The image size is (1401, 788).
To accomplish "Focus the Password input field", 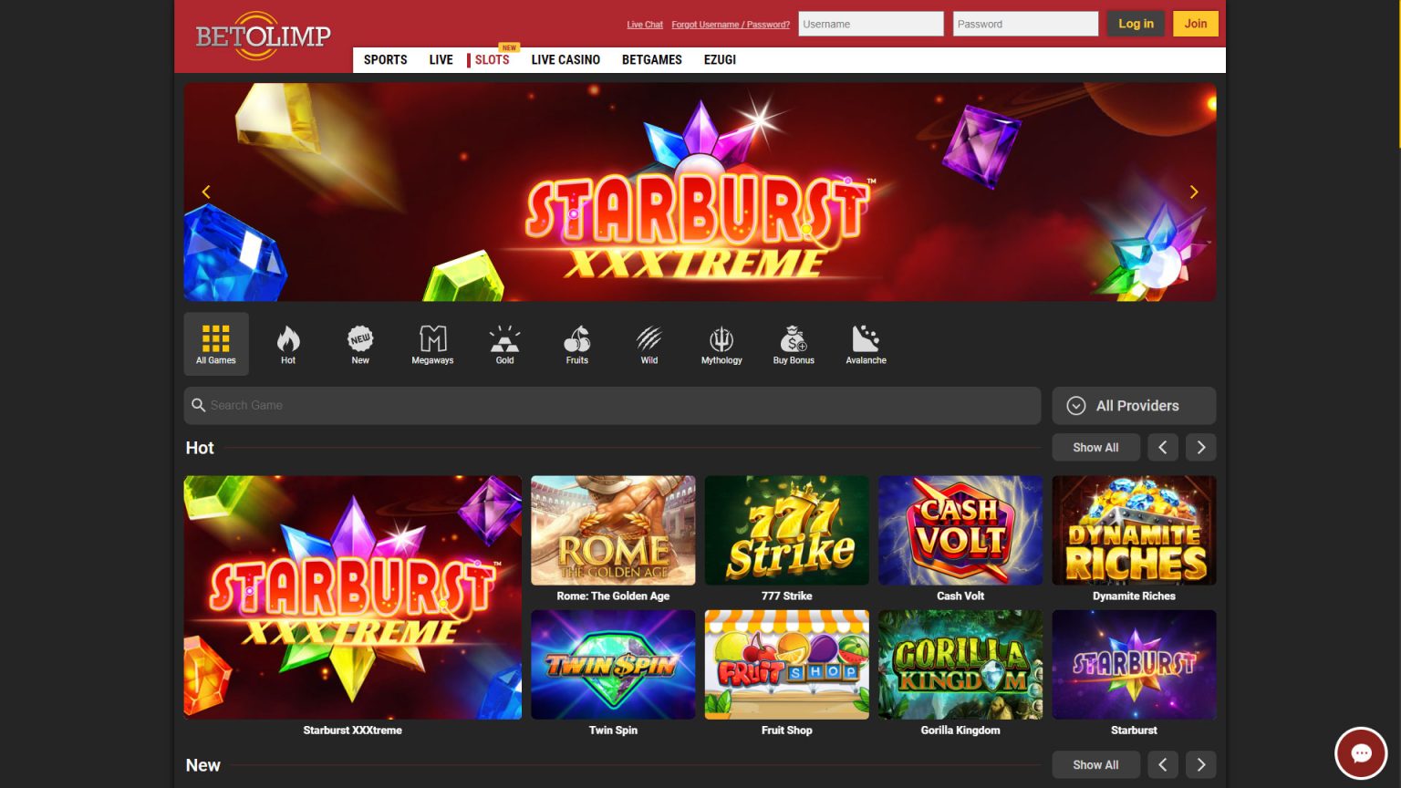I will [x=1025, y=24].
